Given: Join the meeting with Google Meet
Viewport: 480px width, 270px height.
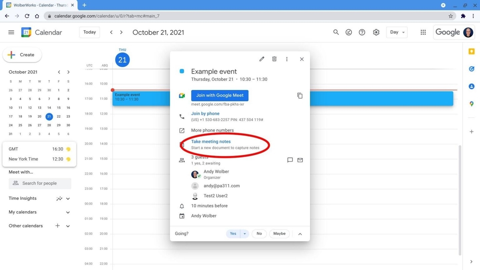Looking at the screenshot, I should 219,95.
